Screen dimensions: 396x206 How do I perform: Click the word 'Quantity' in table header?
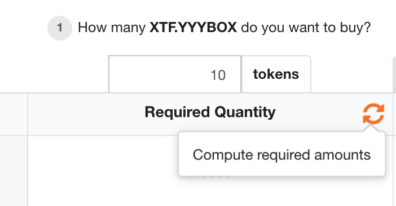(245, 113)
